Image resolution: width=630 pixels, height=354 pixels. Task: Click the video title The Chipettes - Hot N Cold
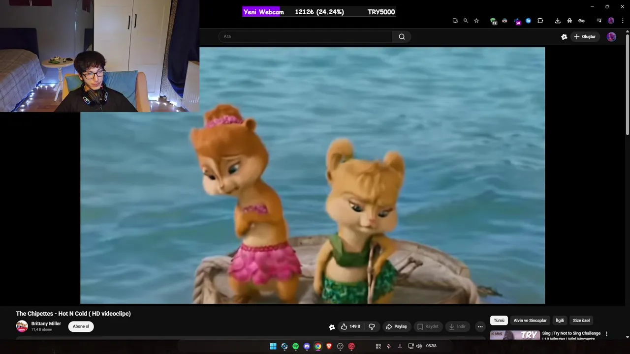click(x=73, y=314)
